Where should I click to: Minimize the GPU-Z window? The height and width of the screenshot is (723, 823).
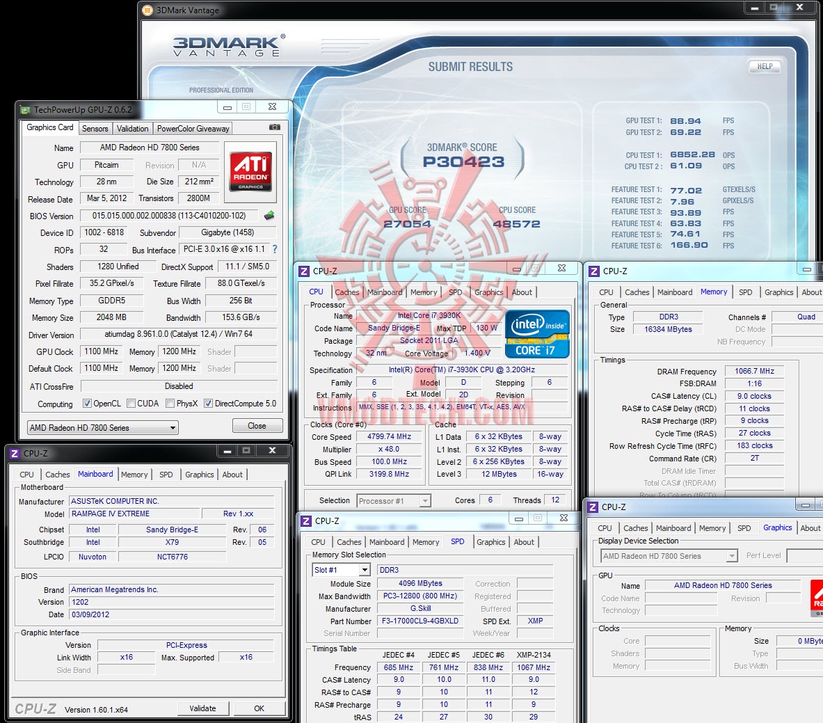227,106
